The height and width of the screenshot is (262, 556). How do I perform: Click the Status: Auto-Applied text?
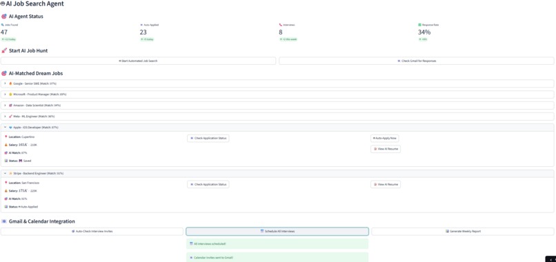23,206
